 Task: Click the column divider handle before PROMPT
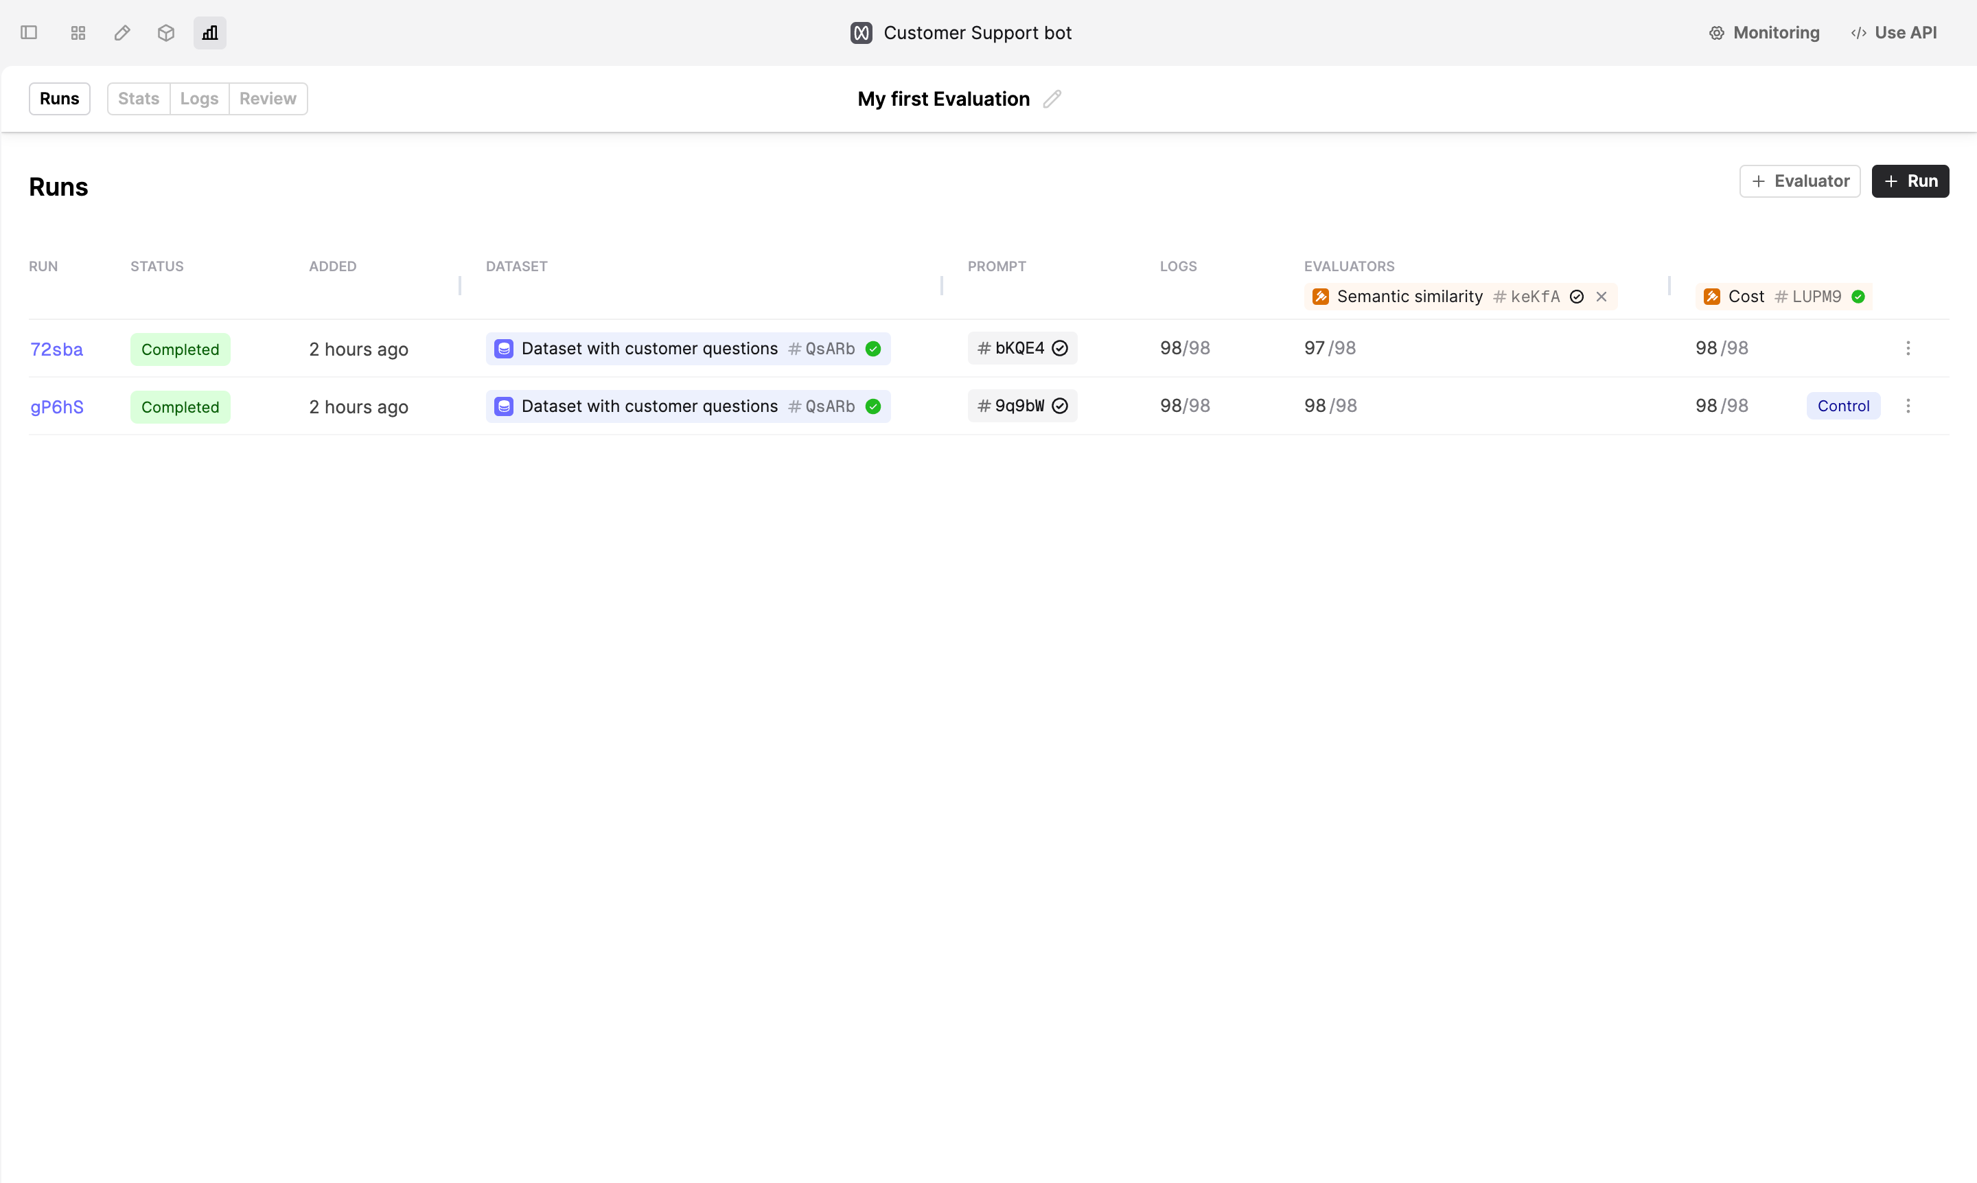[x=942, y=286]
